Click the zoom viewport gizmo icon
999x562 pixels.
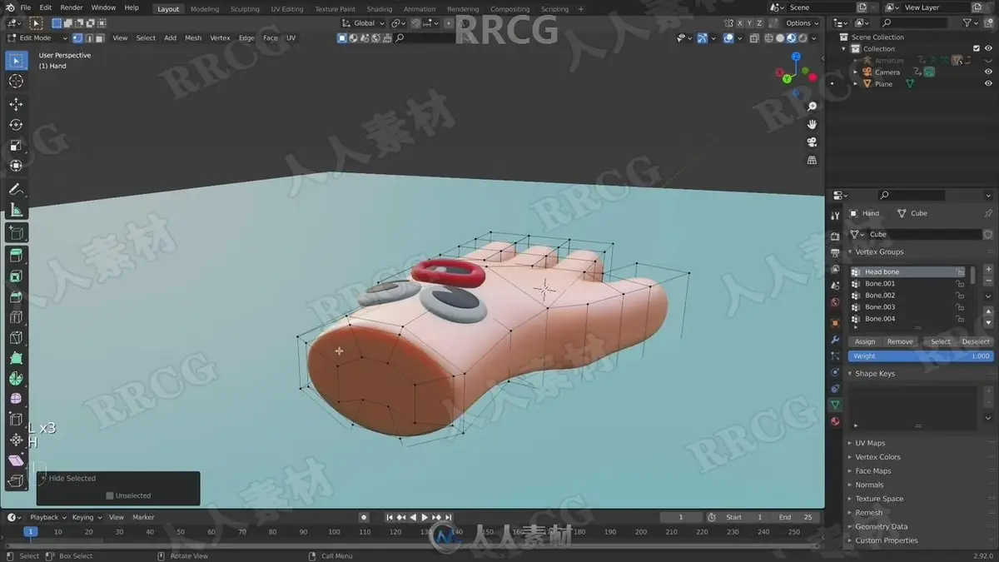click(813, 106)
